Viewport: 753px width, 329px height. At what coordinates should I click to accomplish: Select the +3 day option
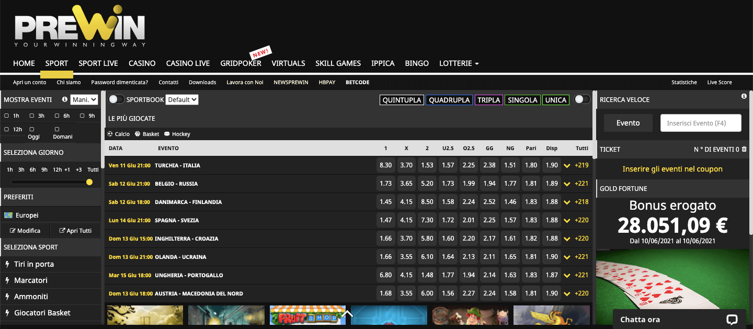point(78,169)
